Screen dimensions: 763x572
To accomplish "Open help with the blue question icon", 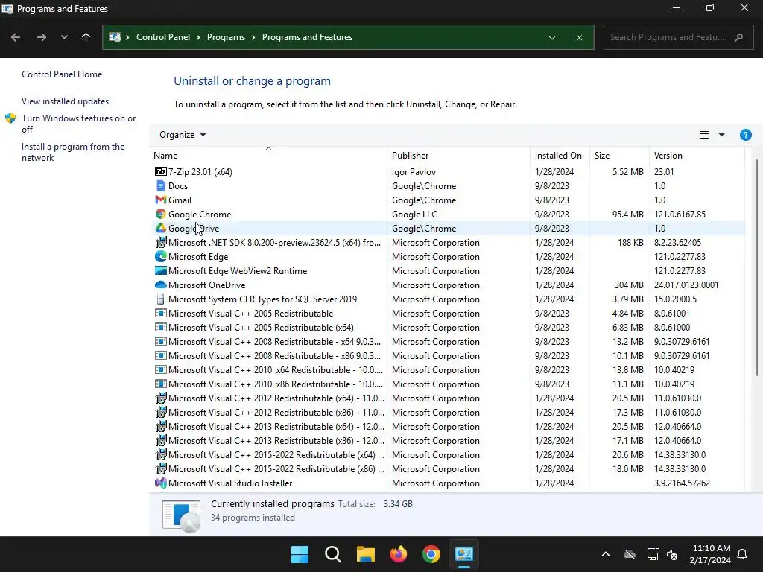I will [745, 135].
